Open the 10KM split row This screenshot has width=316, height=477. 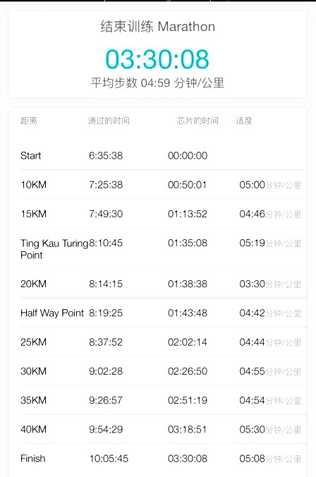164,185
